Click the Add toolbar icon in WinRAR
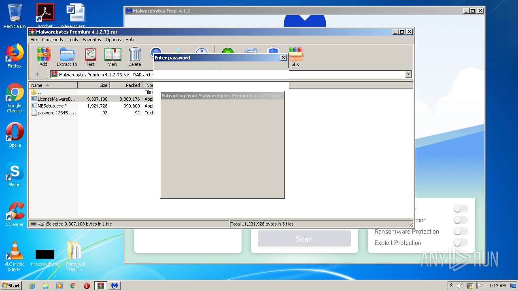 pyautogui.click(x=43, y=57)
